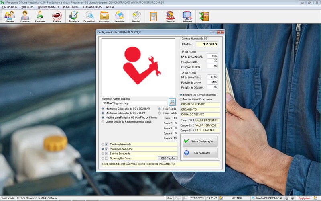Enable the Observações Gerais checkbox

(x=107, y=158)
